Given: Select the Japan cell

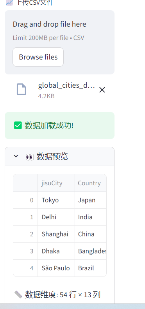Looking at the screenshot, I should (90, 200).
